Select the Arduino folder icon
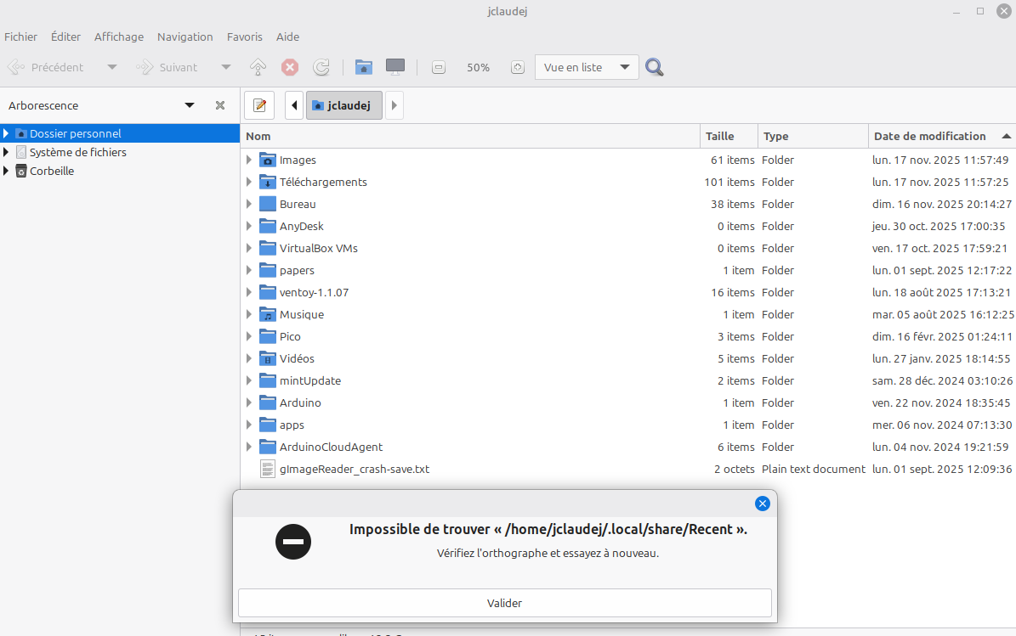Image resolution: width=1016 pixels, height=636 pixels. tap(268, 403)
